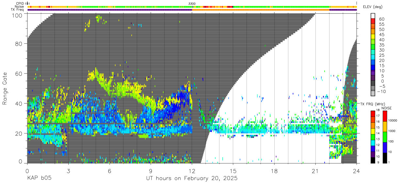401x185 pixels.
Task: Click the 'ELEV (deg)' colorbar title
Action: click(373, 7)
